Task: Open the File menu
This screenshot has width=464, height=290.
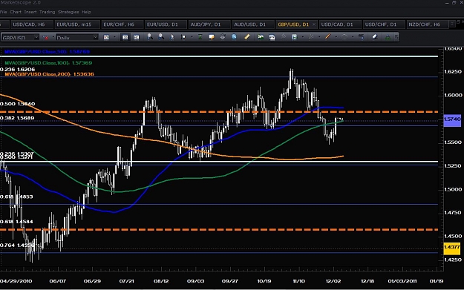Action: (x=3, y=12)
